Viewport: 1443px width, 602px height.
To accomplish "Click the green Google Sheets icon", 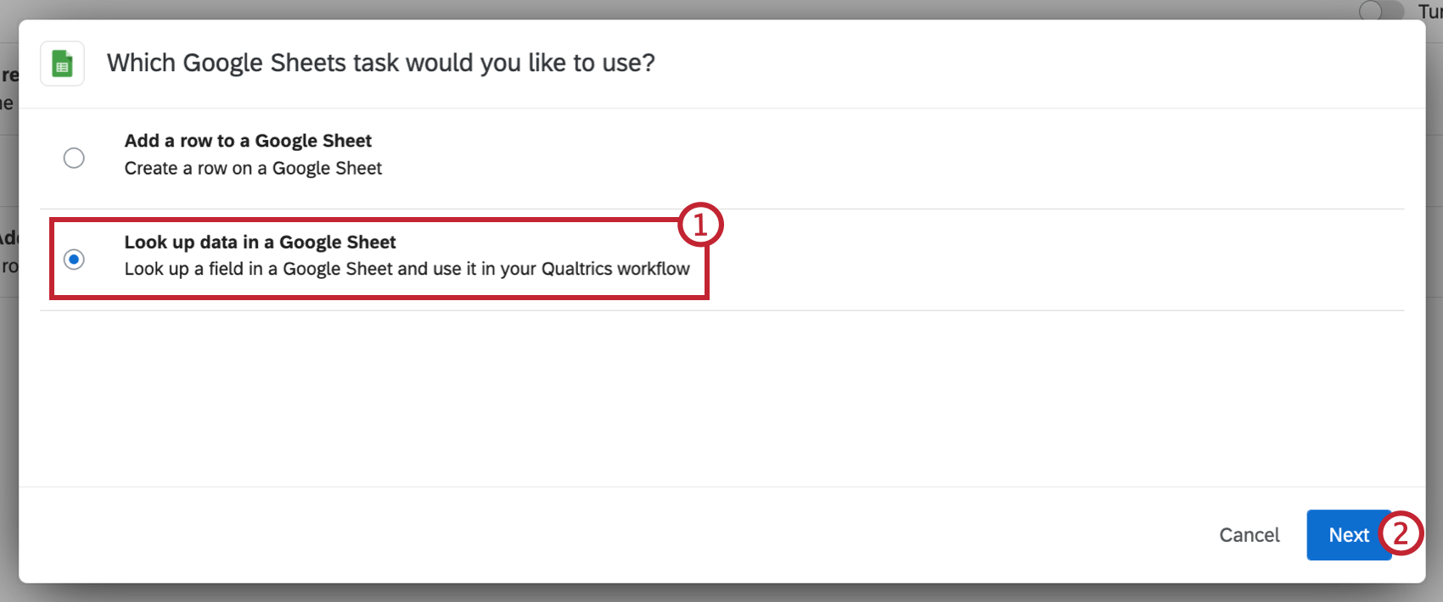I will click(62, 63).
